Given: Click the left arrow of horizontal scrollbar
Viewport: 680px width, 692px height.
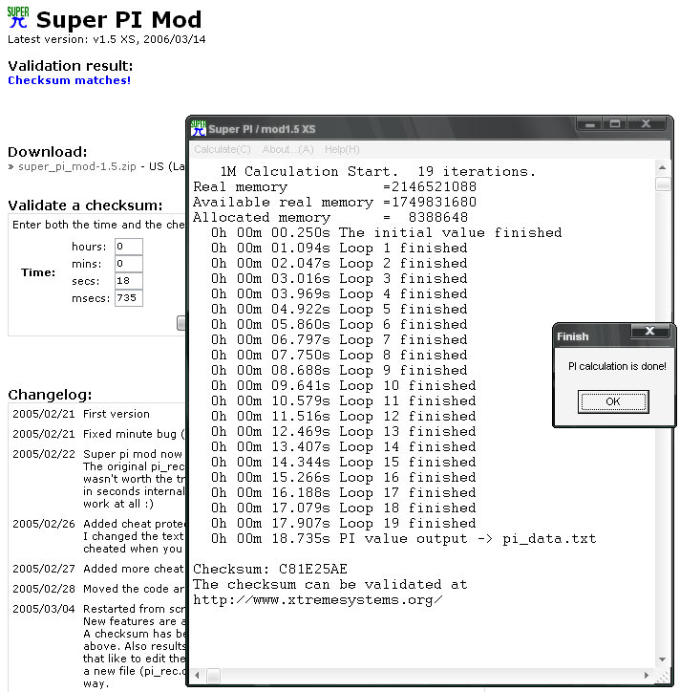Looking at the screenshot, I should (197, 675).
